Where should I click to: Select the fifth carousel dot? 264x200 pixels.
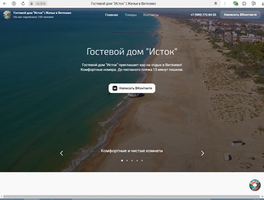(142, 160)
